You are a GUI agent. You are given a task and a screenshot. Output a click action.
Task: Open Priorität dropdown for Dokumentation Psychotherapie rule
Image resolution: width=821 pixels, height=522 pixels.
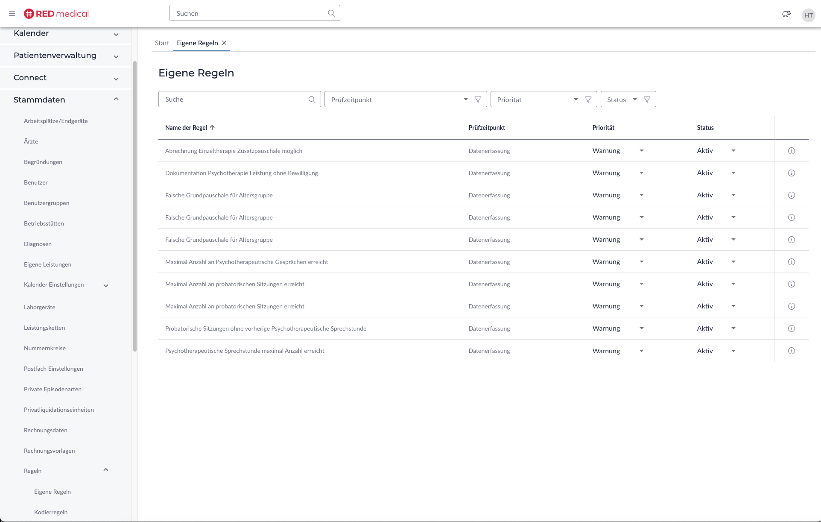(x=641, y=173)
